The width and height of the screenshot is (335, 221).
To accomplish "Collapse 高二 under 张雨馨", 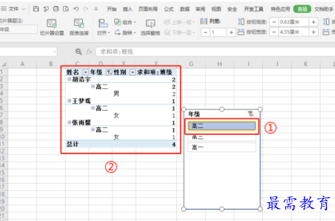I will tap(93, 129).
